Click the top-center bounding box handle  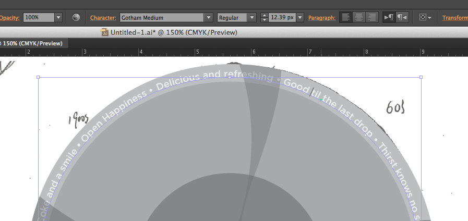coord(230,77)
